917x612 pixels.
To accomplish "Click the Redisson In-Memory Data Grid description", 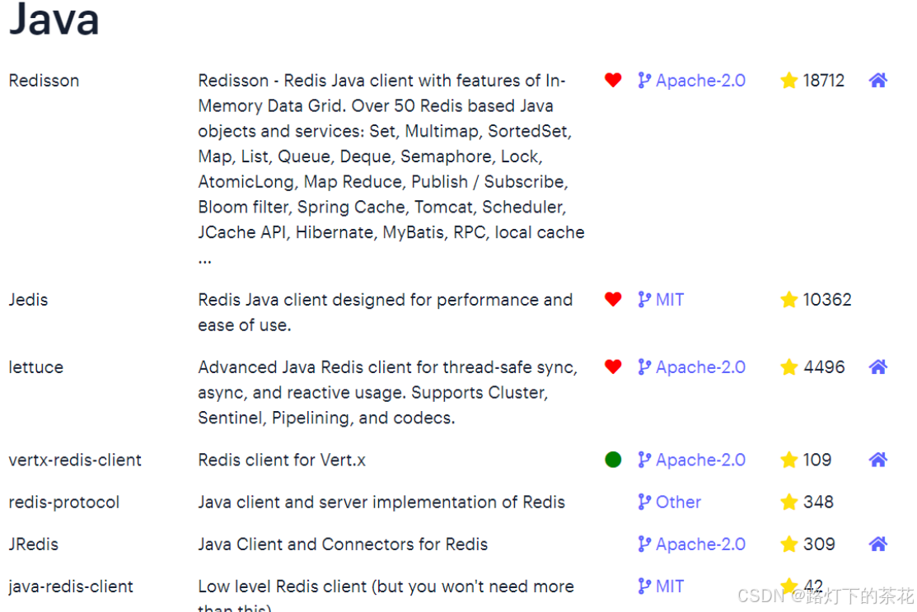I will [x=391, y=168].
